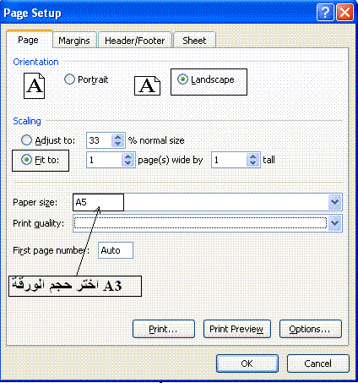Click the landscape page orientation icon

click(147, 85)
